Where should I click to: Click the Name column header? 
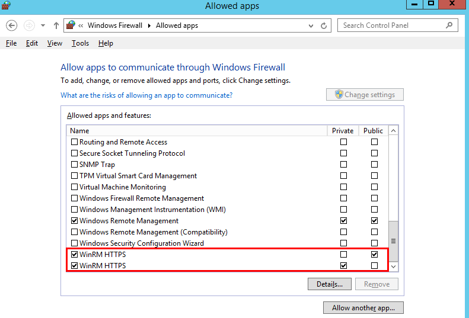(x=197, y=131)
